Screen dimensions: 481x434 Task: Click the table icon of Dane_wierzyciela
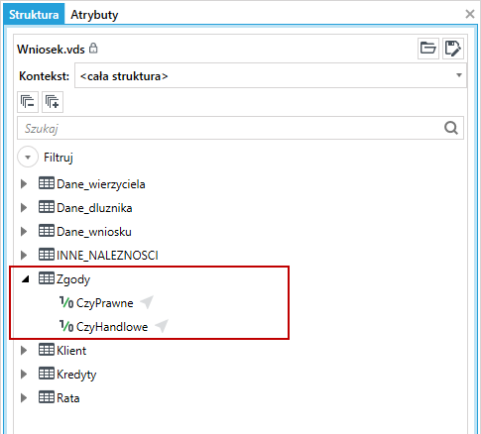47,183
